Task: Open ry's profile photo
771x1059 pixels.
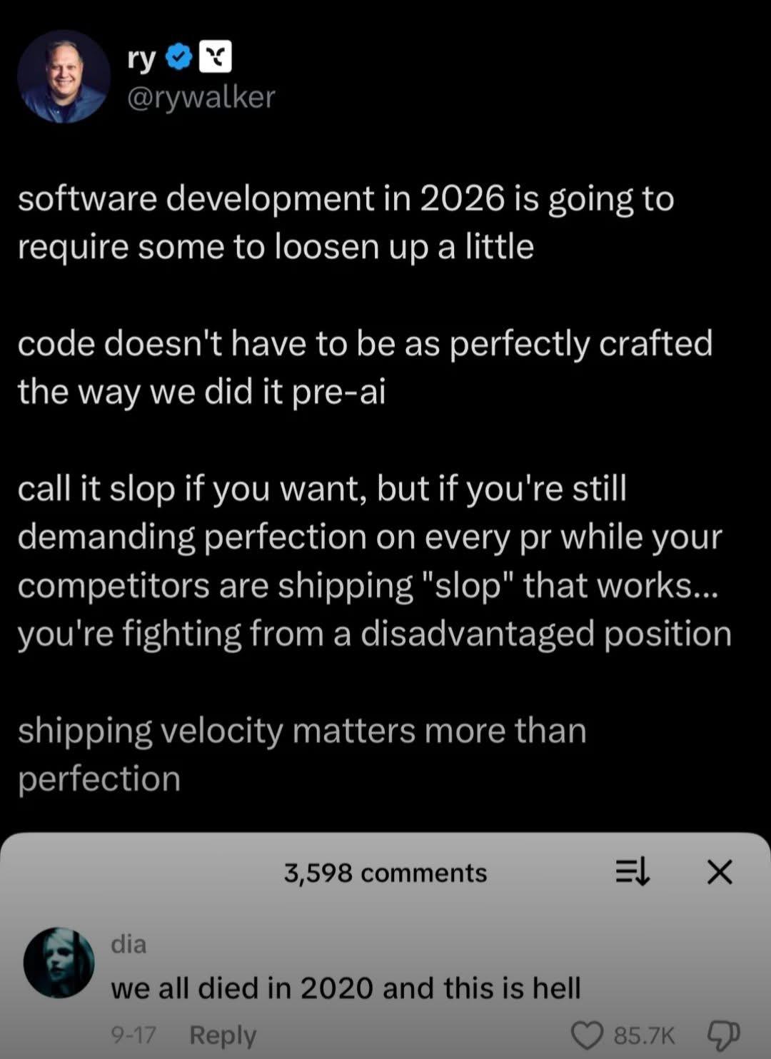Action: (x=64, y=76)
